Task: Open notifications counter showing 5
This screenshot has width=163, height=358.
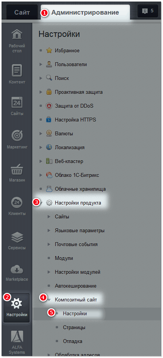Action: [148, 11]
